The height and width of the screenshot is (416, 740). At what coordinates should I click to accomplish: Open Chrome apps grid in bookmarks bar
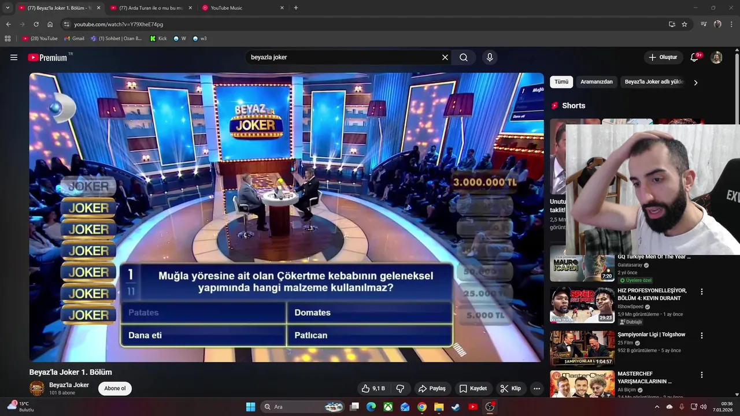8,39
